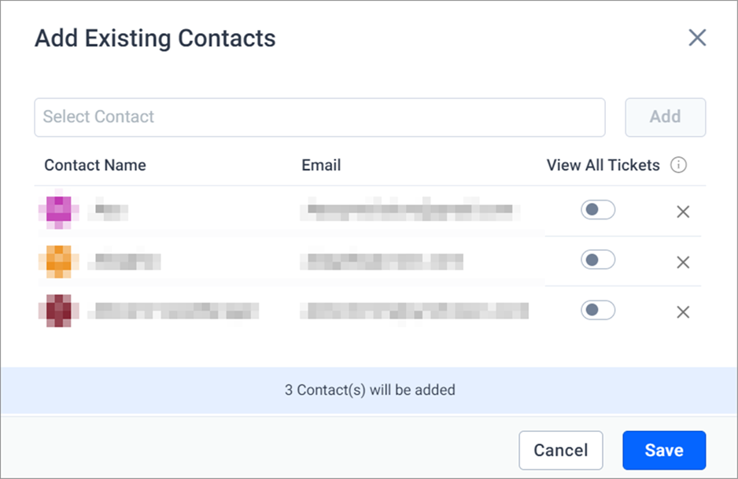Cancel adding contacts
The height and width of the screenshot is (479, 738).
(560, 451)
